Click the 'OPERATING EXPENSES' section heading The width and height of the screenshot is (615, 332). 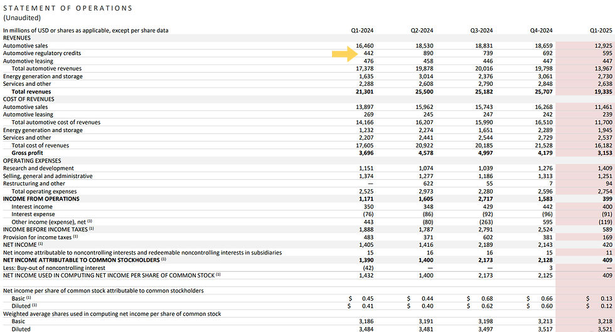tap(32, 160)
